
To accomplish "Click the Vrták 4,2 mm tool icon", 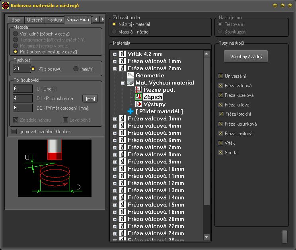I will coord(123,54).
